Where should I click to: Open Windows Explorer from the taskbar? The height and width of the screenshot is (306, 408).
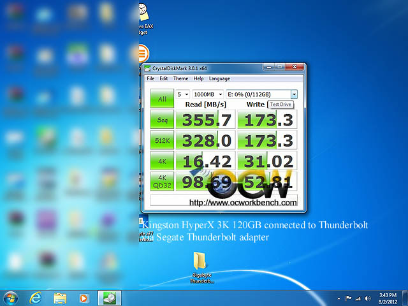coord(60,298)
